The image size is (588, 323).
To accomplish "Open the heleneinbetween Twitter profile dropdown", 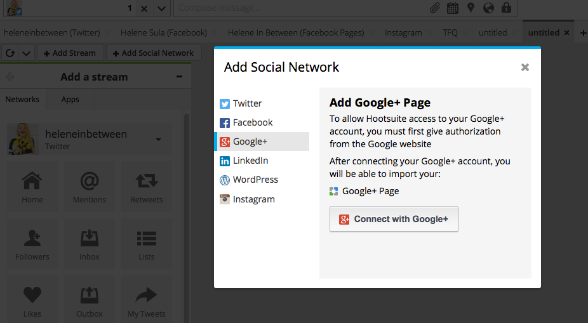I will (158, 140).
